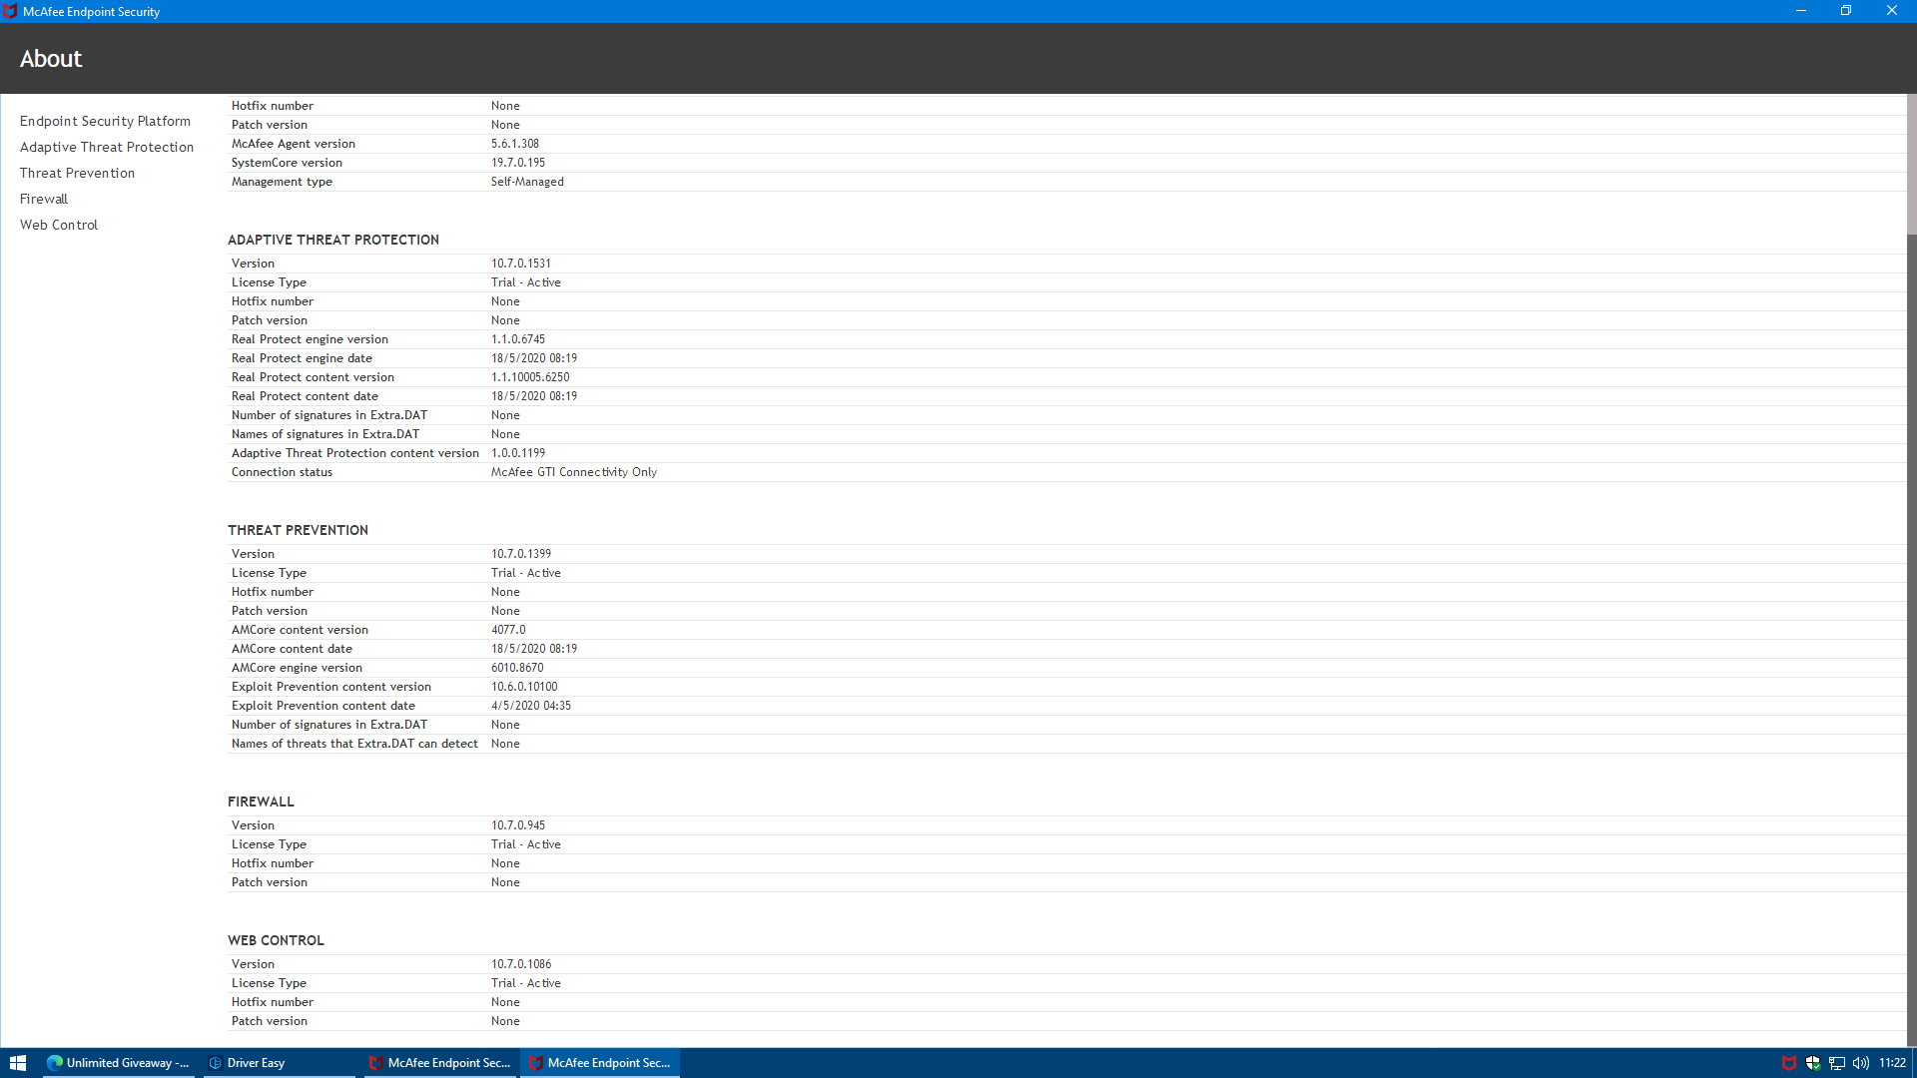Screen dimensions: 1917x1078
Task: Click the taskbar clock showing 11:22
Action: point(1892,1063)
